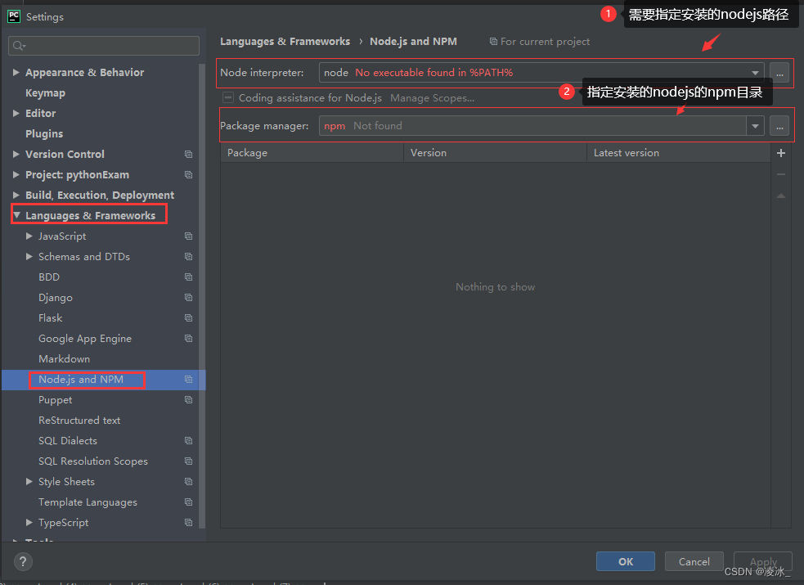Expand the TypeScript subtree

29,523
